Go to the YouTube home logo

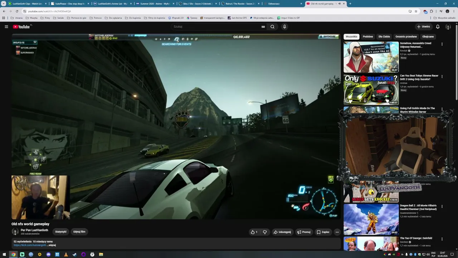point(22,27)
